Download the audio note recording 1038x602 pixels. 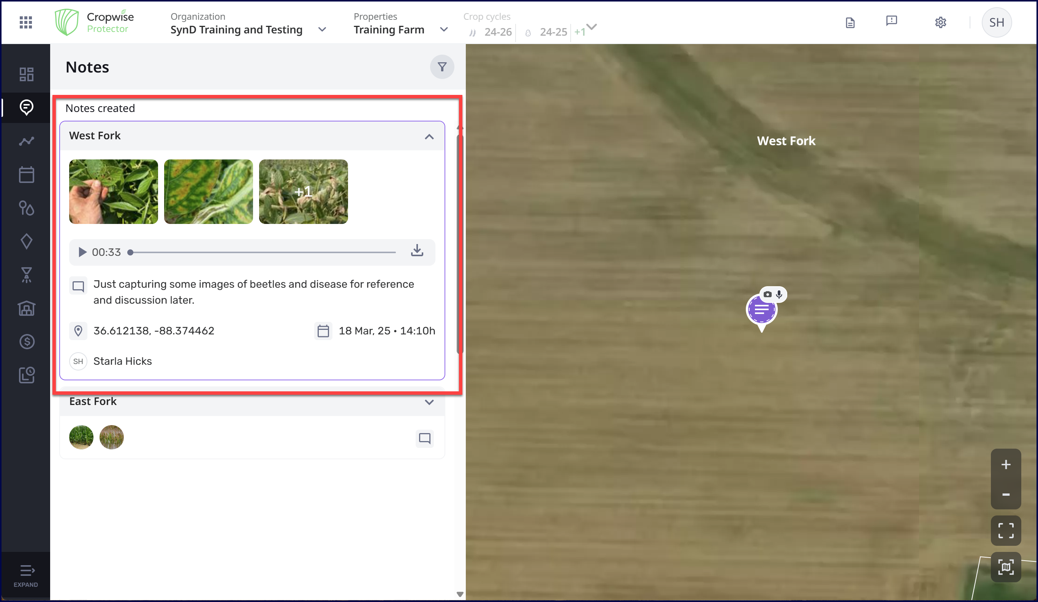(x=417, y=251)
